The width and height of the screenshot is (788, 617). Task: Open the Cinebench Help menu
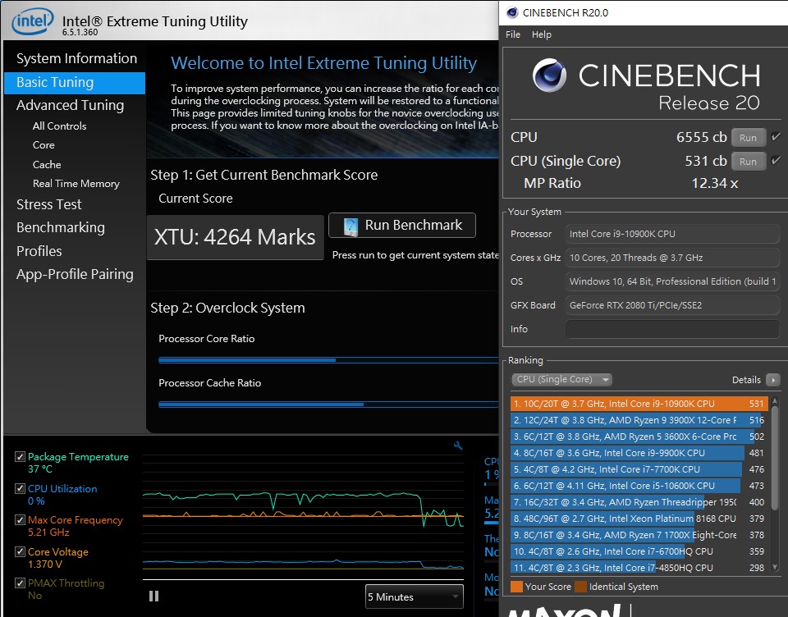point(541,34)
